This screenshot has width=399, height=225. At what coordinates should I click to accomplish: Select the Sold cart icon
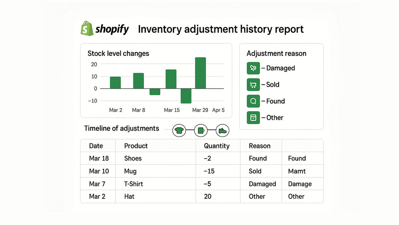[253, 85]
